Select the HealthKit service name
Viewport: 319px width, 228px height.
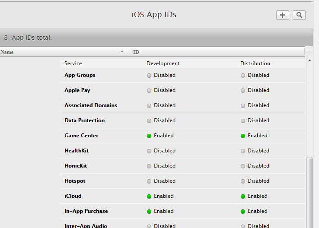(77, 151)
